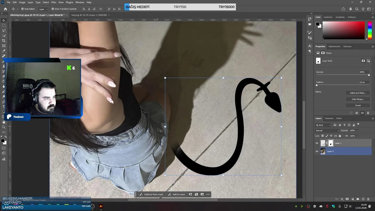Click the Add layer mask icon in Layers
This screenshot has height=211, width=375.
click(347, 199)
